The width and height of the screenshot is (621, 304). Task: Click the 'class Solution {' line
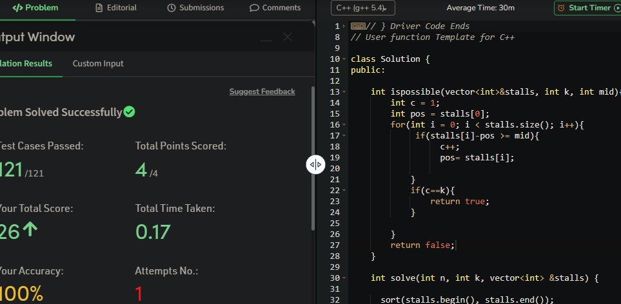point(391,59)
